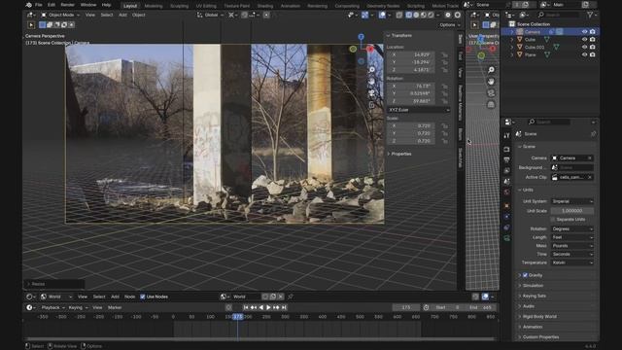Open the World properties tab icon
Screen dimensions: 622x350
[x=506, y=192]
